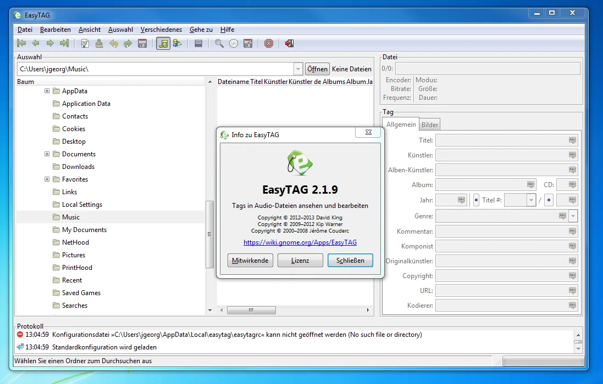Apply Album field to all files icon

point(530,184)
